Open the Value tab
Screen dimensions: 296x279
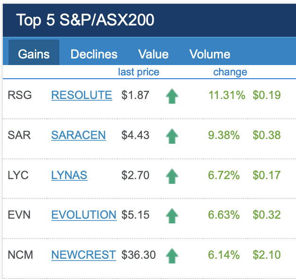click(153, 54)
